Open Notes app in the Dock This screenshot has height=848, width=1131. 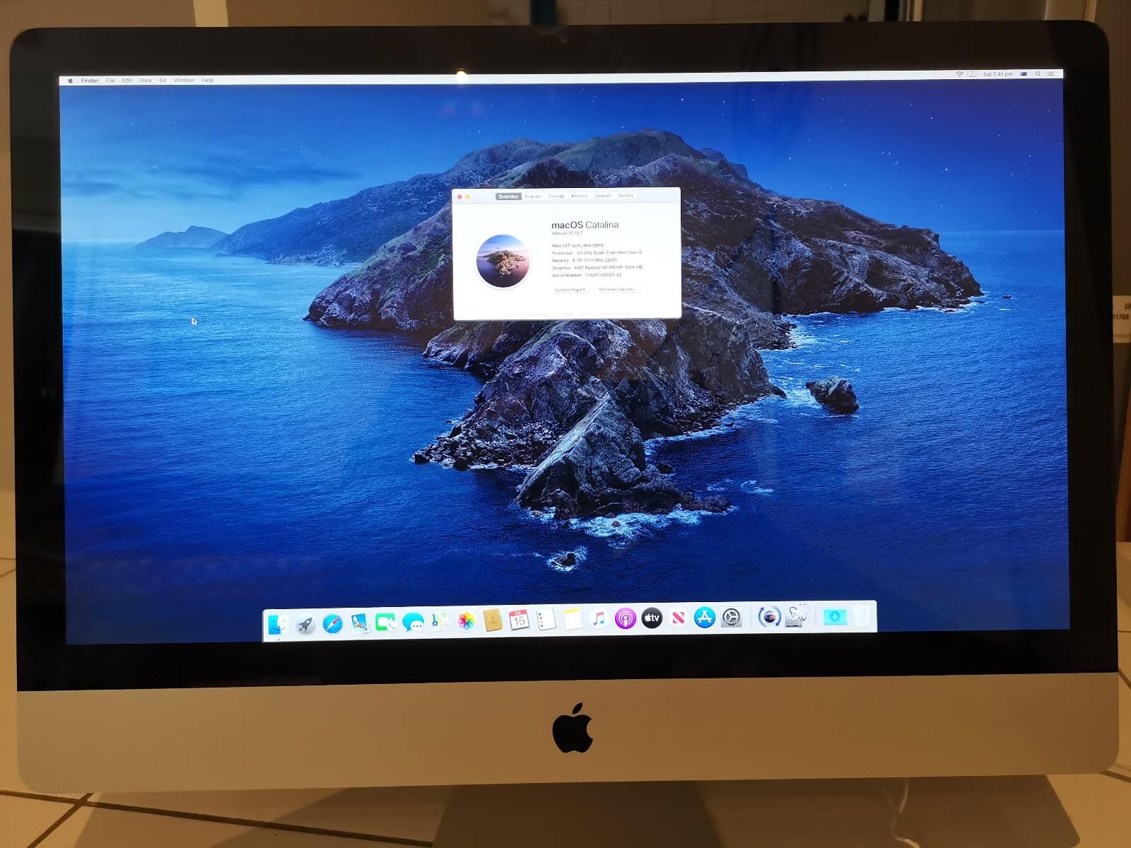tap(573, 619)
